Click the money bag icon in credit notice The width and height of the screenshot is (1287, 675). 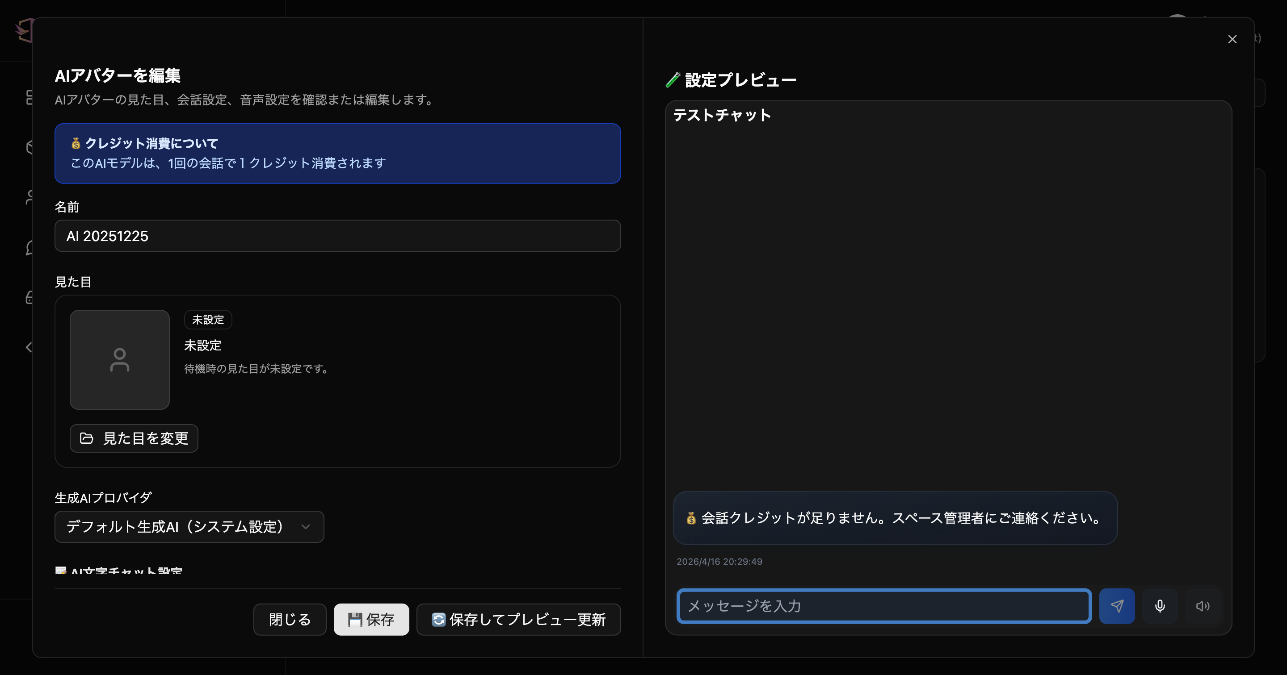tap(76, 143)
